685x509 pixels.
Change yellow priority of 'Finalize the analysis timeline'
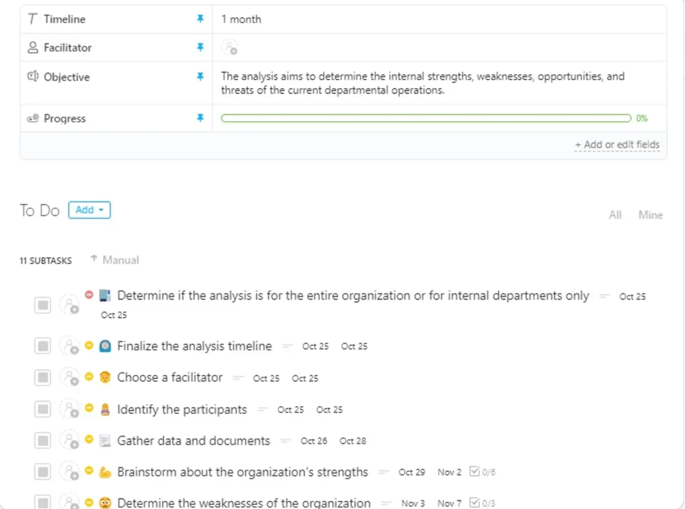click(89, 345)
